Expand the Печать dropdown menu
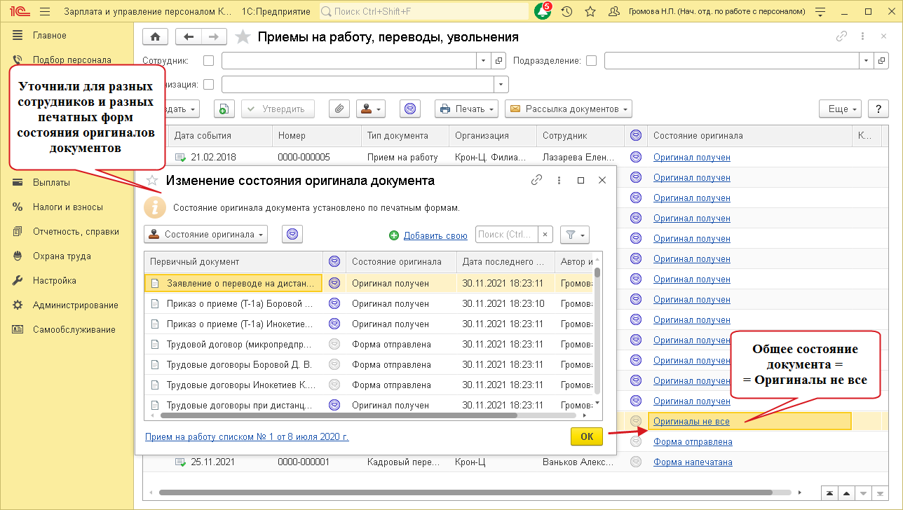Screen dimensions: 903x510 [x=466, y=109]
